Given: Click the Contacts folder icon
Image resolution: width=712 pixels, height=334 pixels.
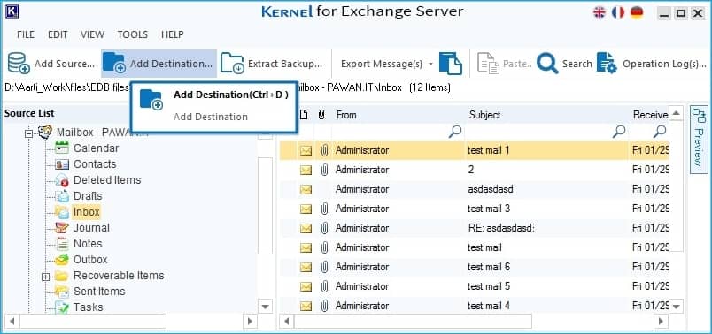Looking at the screenshot, I should [x=62, y=164].
